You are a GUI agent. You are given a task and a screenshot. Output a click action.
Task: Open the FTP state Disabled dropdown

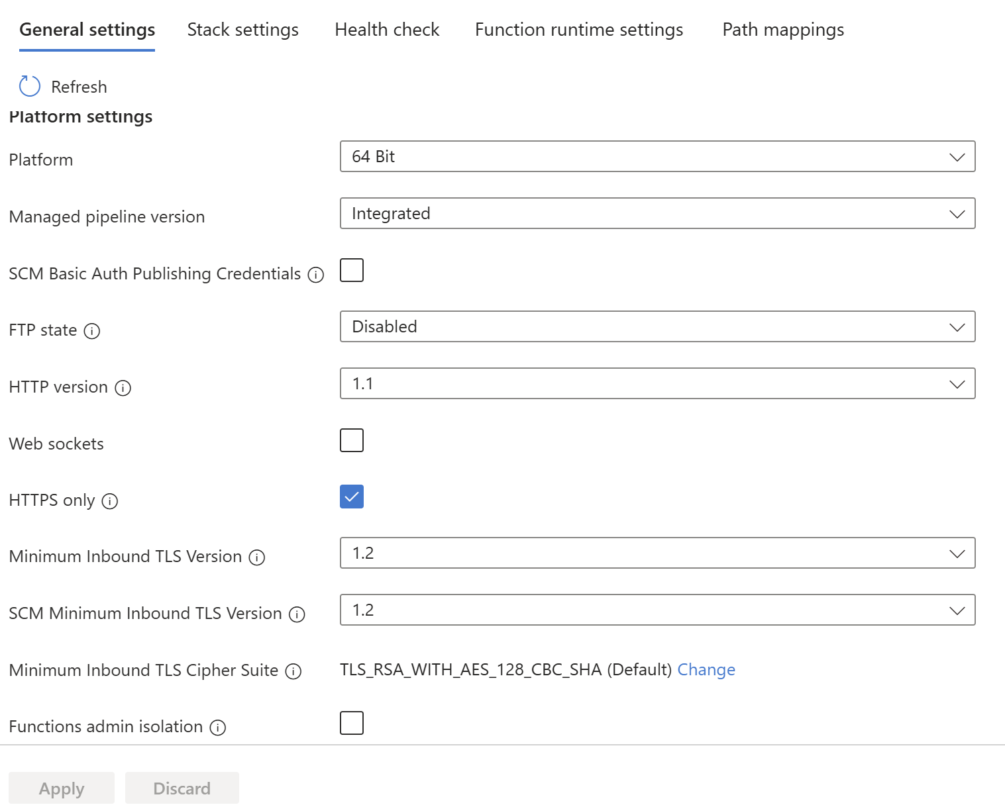point(657,326)
